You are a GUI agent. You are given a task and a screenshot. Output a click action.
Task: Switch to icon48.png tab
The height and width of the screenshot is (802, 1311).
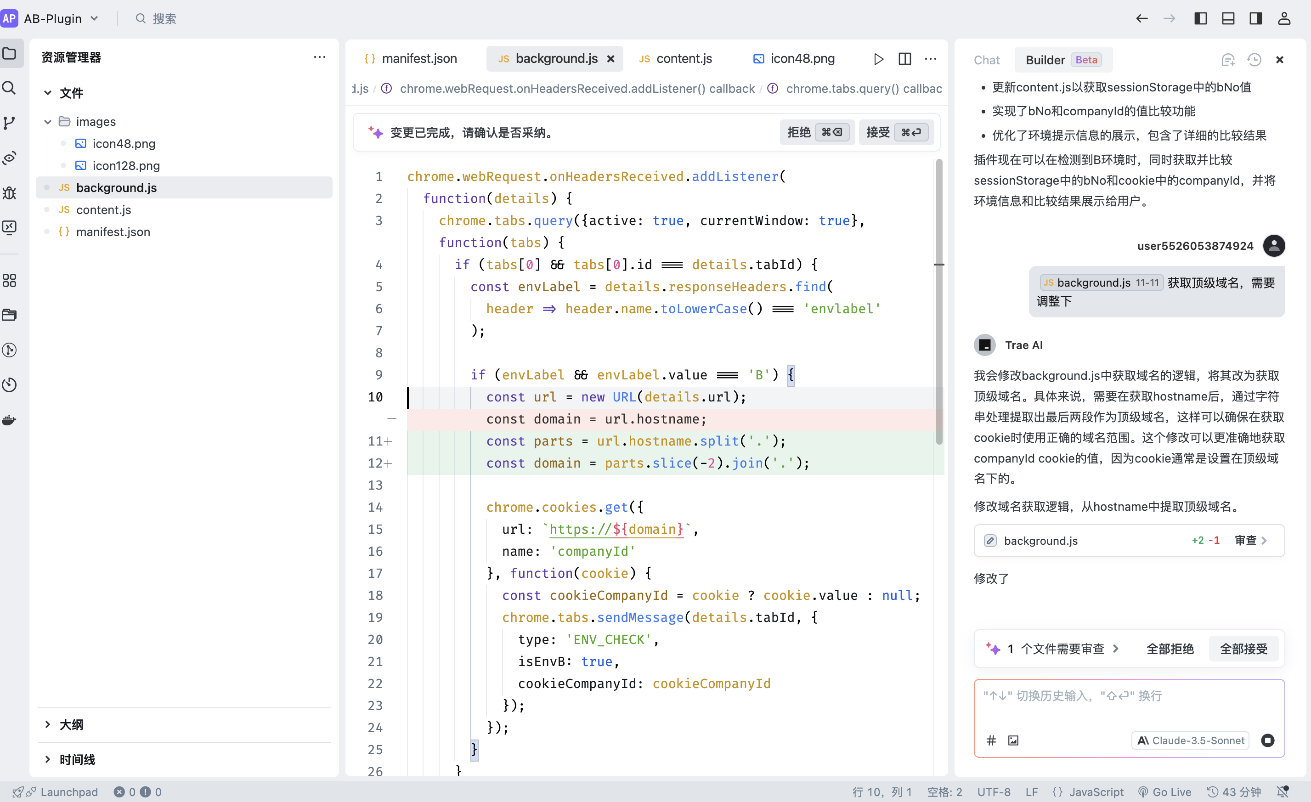tap(794, 58)
